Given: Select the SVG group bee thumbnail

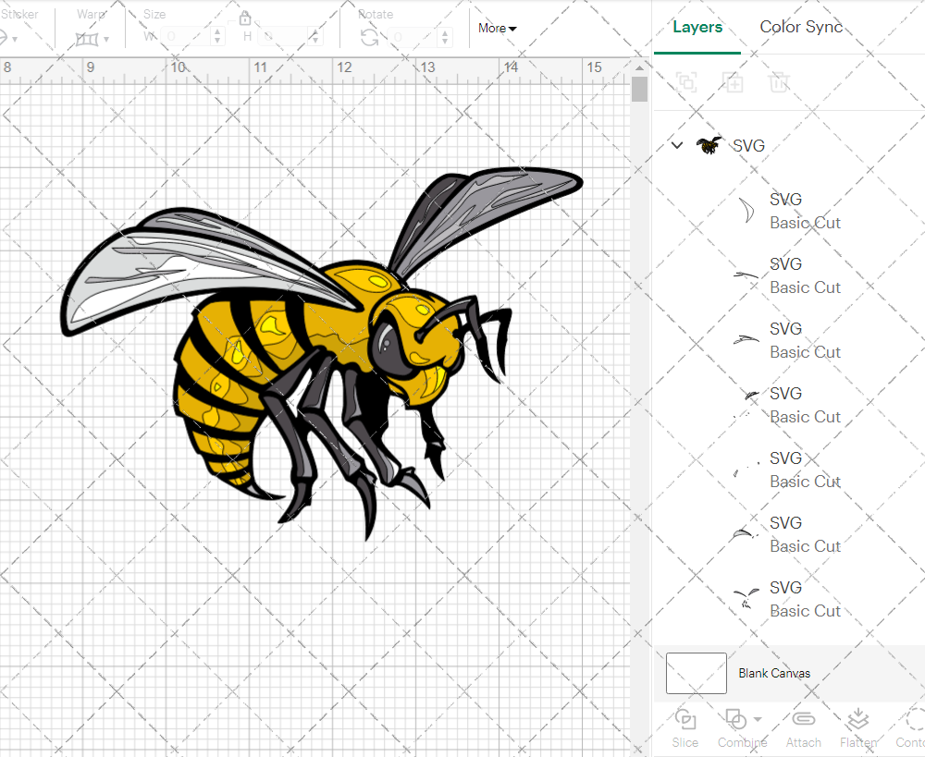Looking at the screenshot, I should click(709, 145).
